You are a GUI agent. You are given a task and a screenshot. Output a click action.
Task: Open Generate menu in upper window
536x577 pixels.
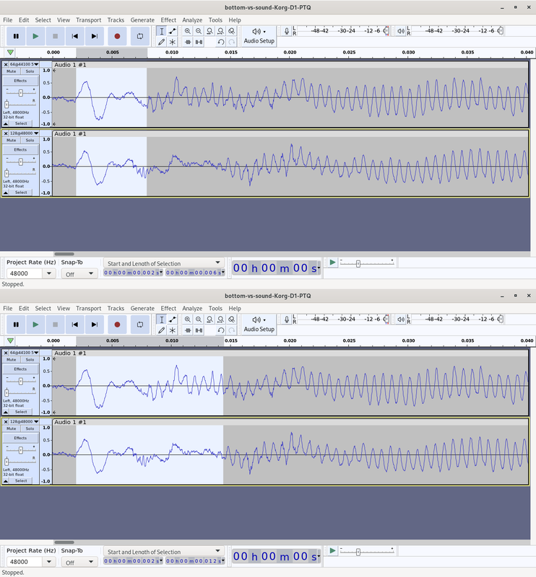coord(142,20)
